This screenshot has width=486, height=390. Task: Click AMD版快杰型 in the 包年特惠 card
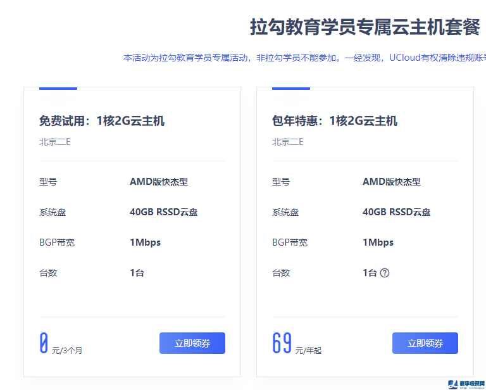pyautogui.click(x=392, y=182)
